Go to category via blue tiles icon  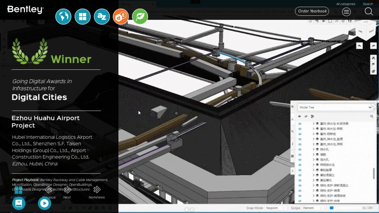19,190
